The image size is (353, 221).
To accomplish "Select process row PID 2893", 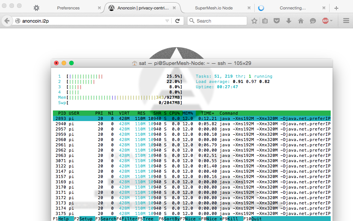I will tap(192, 118).
